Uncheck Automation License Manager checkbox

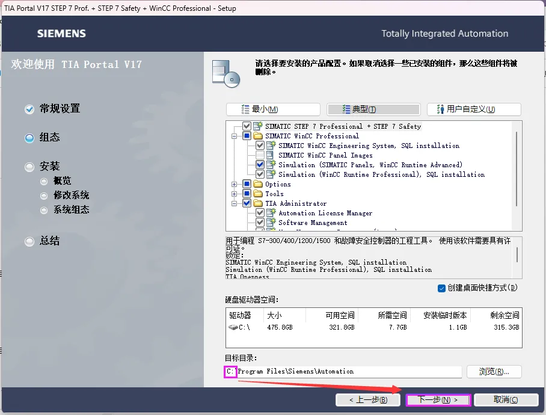pyautogui.click(x=260, y=213)
